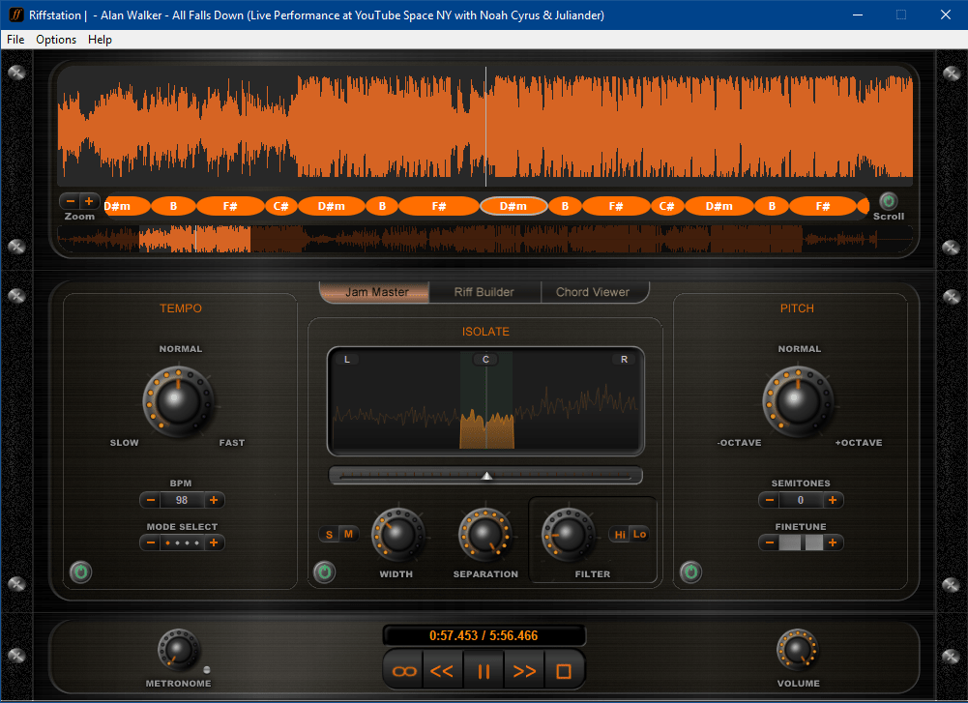Click the R label in isolate display

pyautogui.click(x=624, y=359)
